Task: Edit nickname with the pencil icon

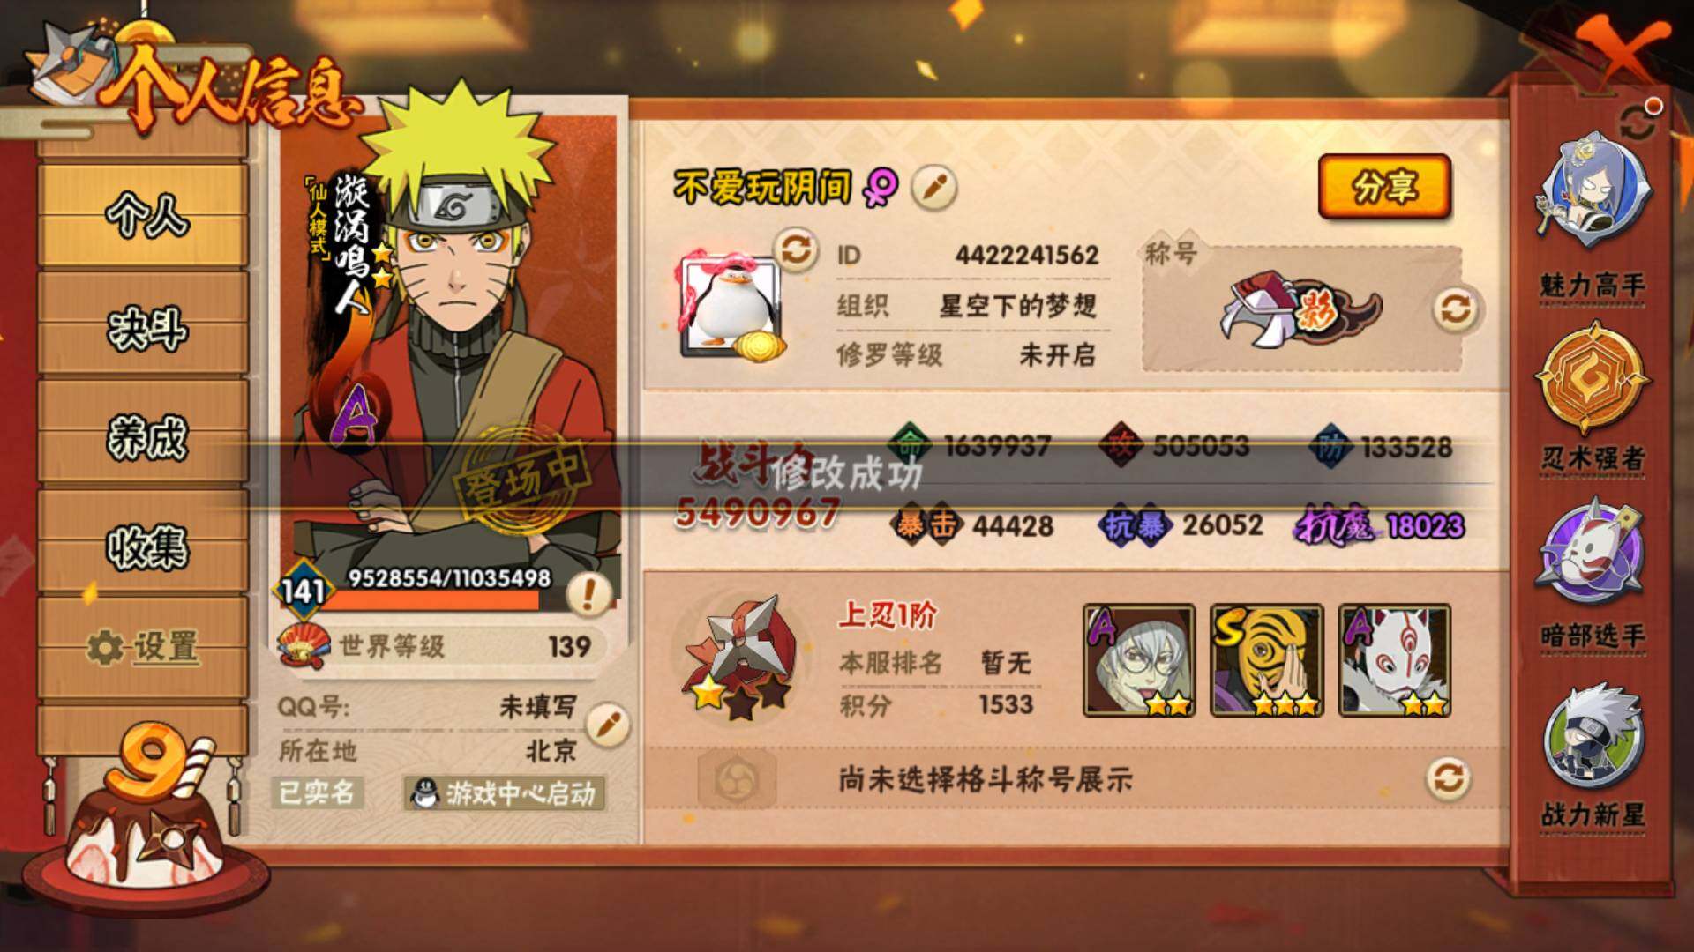Action: (933, 187)
